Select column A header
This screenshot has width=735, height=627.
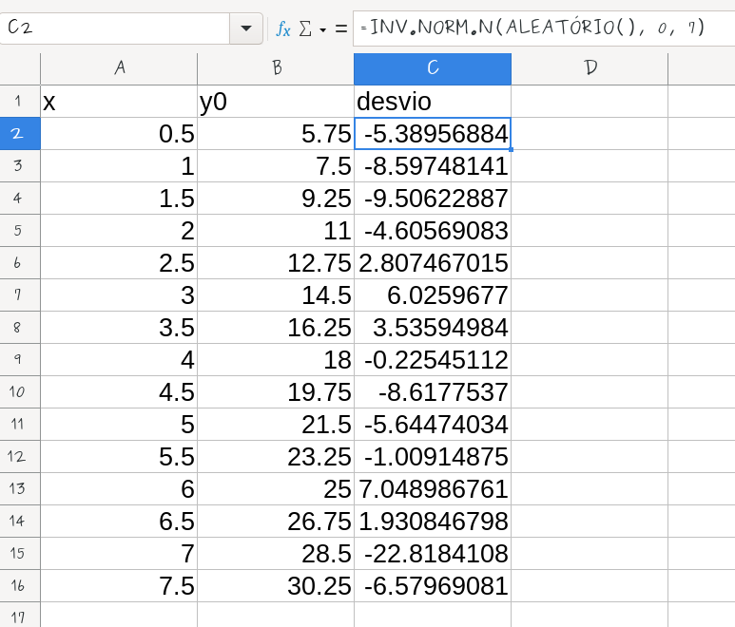coord(119,68)
